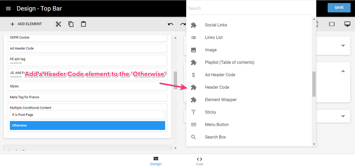Switch to the Code tab
Screen dimensions: 355x168
tap(199, 161)
